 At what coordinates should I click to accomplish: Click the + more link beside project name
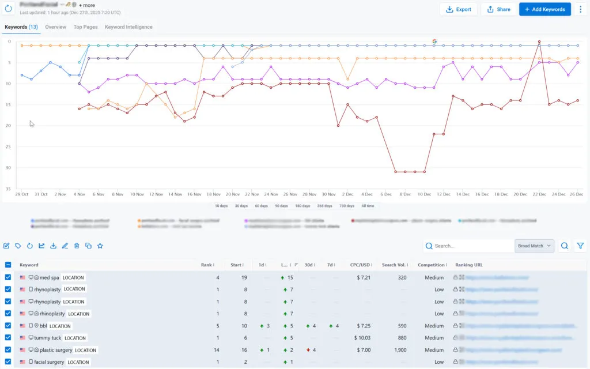click(x=87, y=5)
